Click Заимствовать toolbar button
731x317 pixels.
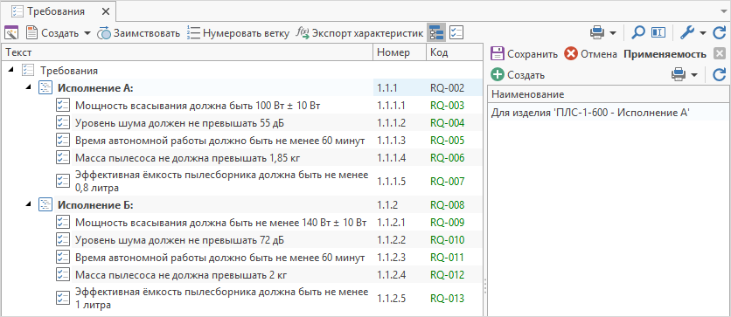(138, 33)
